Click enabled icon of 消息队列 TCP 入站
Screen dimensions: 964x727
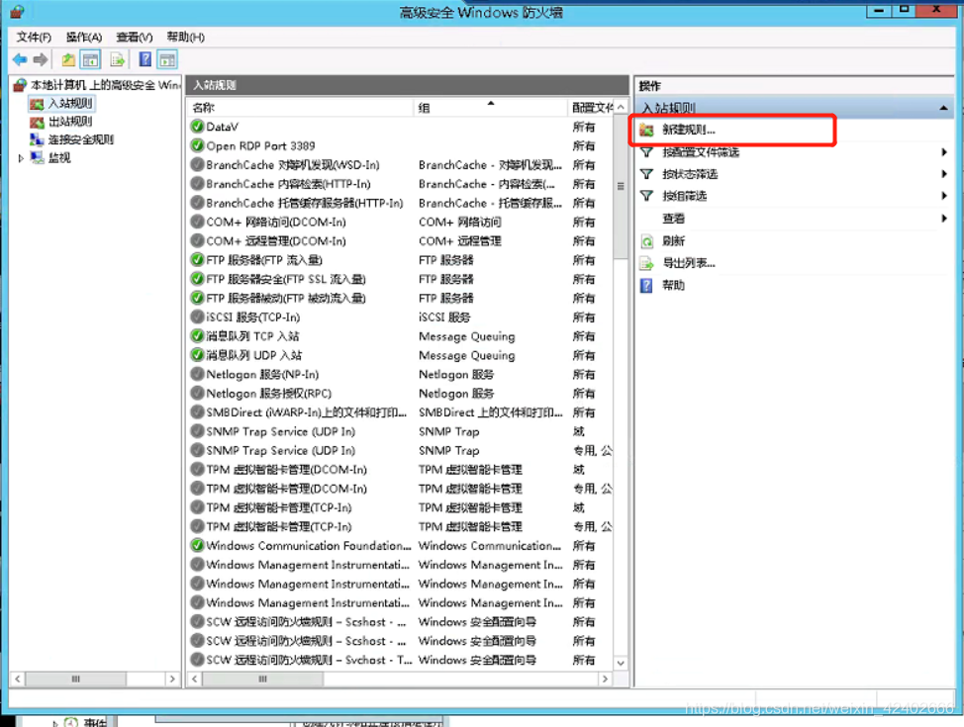point(197,336)
